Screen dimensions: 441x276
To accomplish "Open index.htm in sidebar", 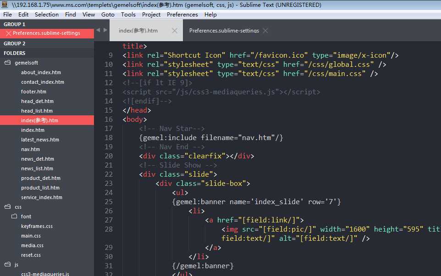I will pyautogui.click(x=33, y=130).
